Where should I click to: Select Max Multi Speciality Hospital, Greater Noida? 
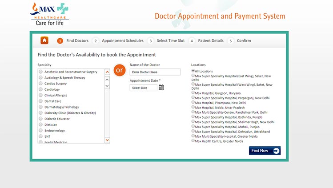tap(193, 136)
